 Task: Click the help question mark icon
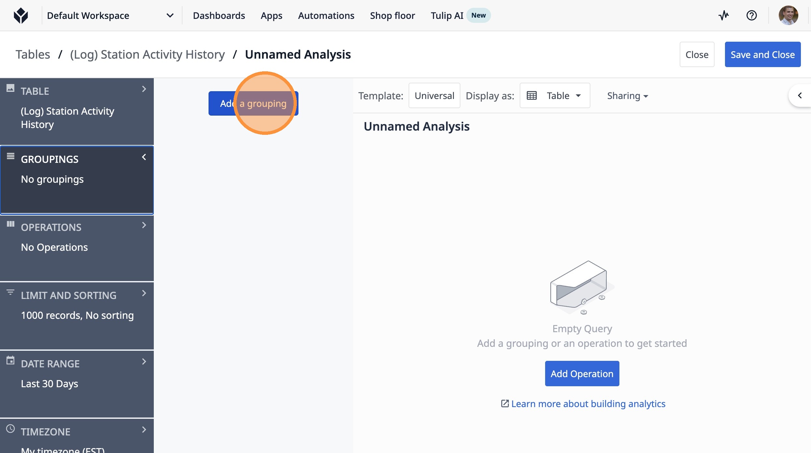(x=751, y=15)
